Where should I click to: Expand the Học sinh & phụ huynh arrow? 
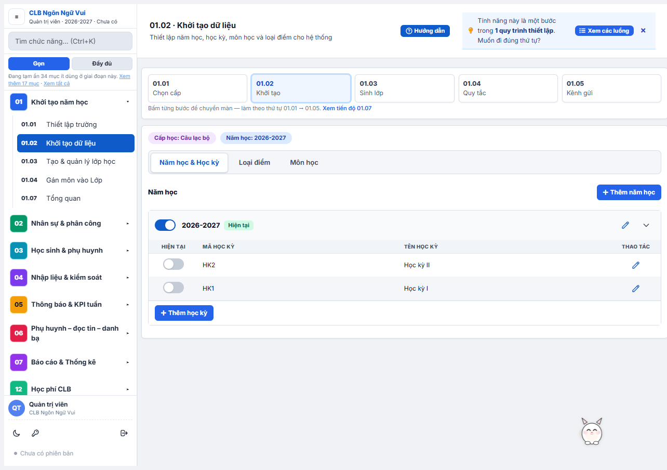pos(128,251)
